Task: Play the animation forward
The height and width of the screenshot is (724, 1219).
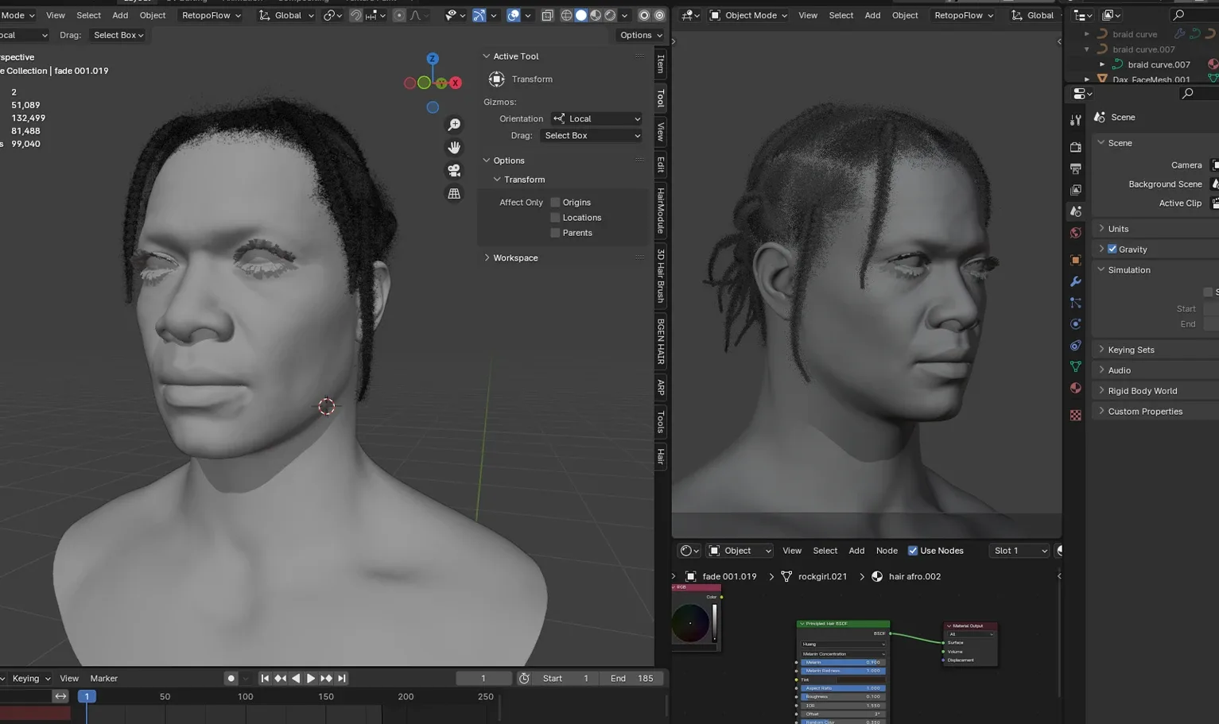Action: point(311,678)
